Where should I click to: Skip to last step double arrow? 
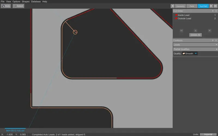tap(216, 6)
